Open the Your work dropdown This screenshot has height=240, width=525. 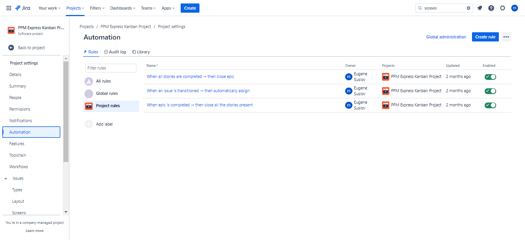(x=50, y=8)
